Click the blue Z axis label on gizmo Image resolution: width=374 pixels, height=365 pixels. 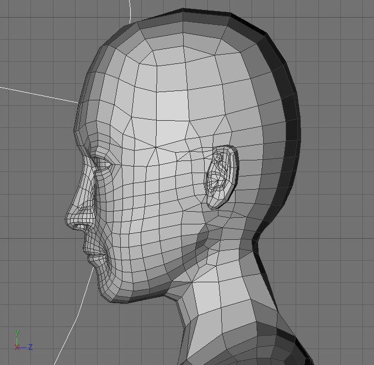click(30, 347)
